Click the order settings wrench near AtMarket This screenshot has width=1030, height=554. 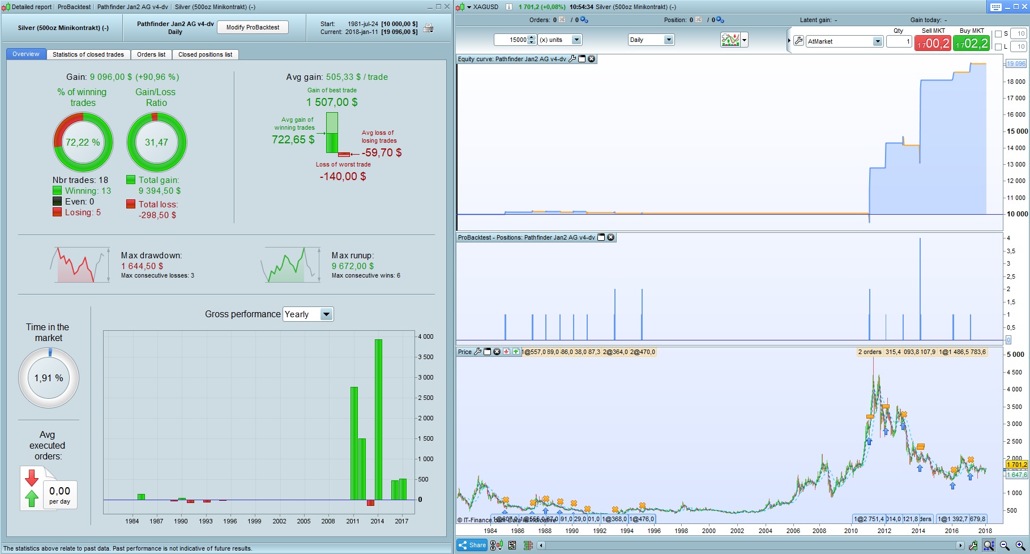click(798, 41)
